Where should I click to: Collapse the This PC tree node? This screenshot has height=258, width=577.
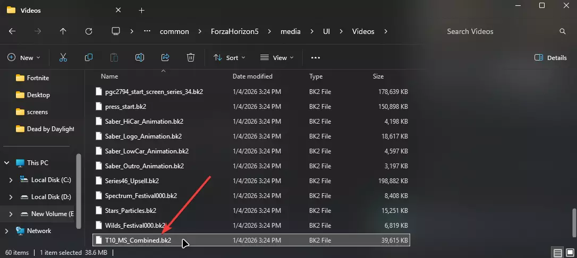coord(6,163)
